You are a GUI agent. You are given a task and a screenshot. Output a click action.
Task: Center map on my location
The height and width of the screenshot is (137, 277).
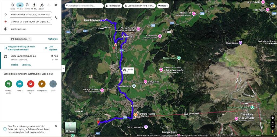[x=273, y=118]
